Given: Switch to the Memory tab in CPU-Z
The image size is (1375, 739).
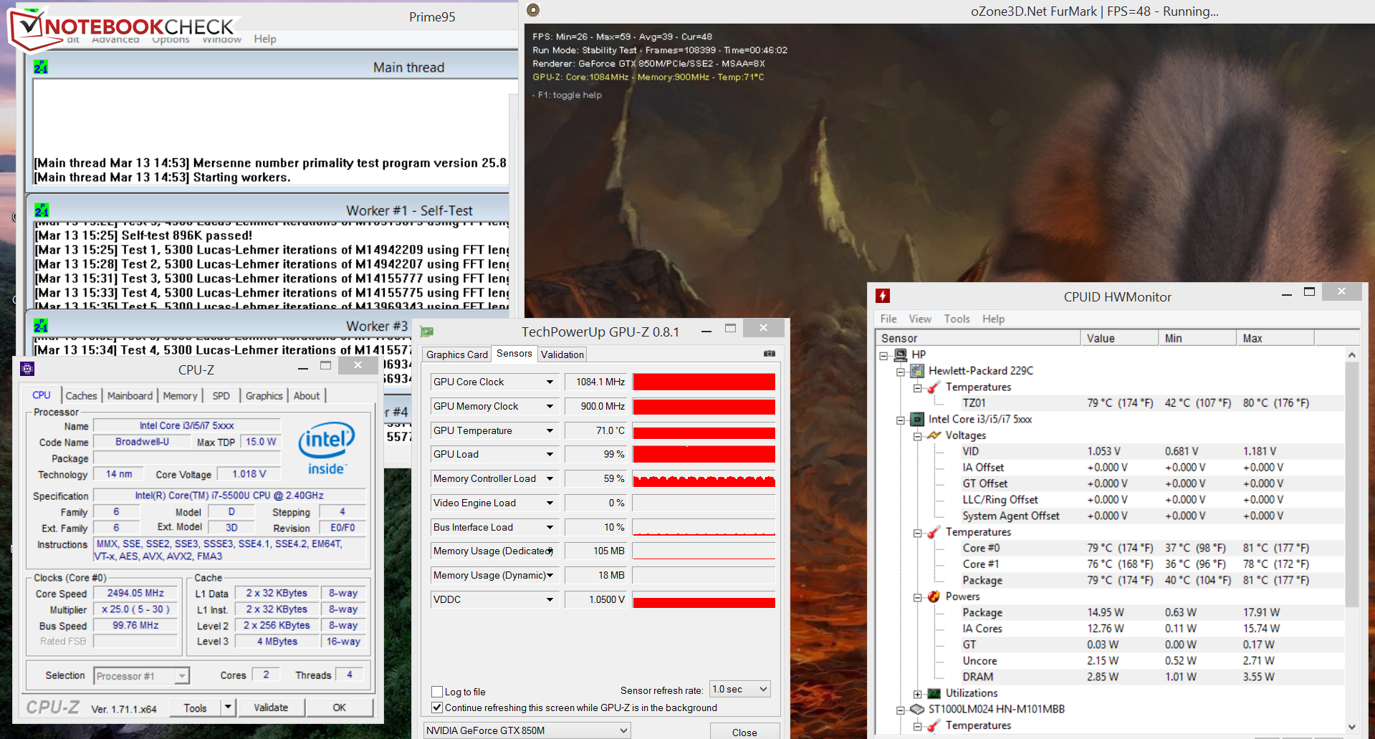Looking at the screenshot, I should (x=180, y=395).
